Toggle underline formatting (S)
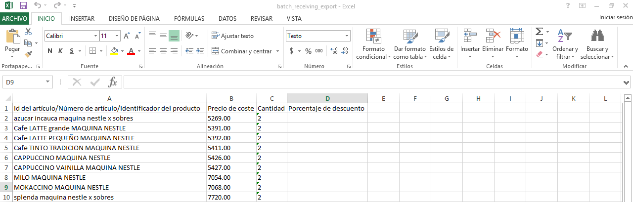The height and width of the screenshot is (202, 633). coord(72,51)
